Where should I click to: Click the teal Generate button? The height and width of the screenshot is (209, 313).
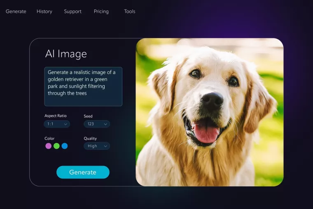(x=83, y=172)
